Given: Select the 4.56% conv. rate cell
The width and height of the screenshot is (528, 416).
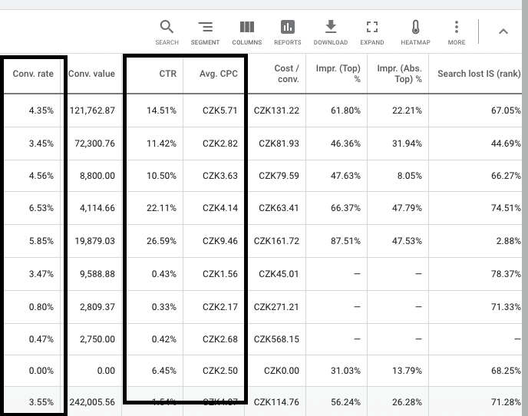Looking at the screenshot, I should click(41, 176).
